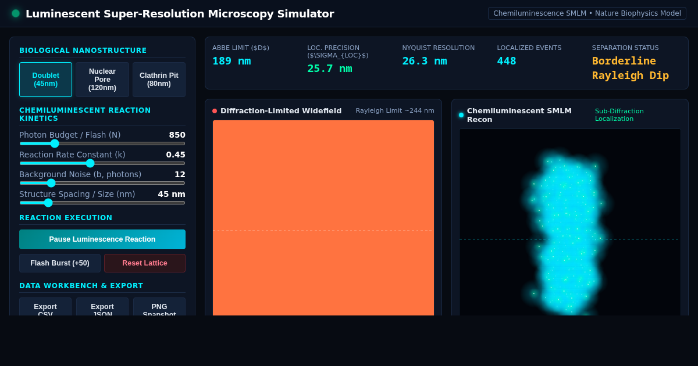Click the green status dot by the title

click(16, 13)
